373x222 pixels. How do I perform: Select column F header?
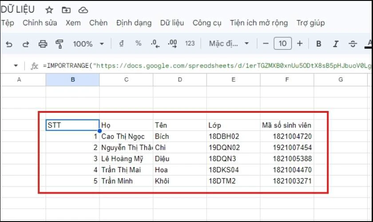(x=287, y=80)
